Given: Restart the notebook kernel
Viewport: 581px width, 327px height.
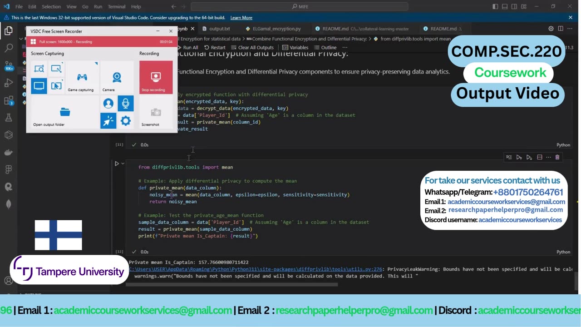Looking at the screenshot, I should click(215, 47).
